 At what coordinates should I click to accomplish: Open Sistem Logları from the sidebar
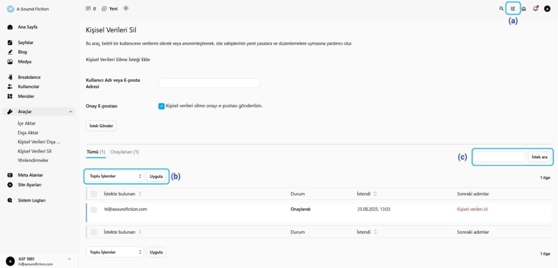[x=32, y=201]
